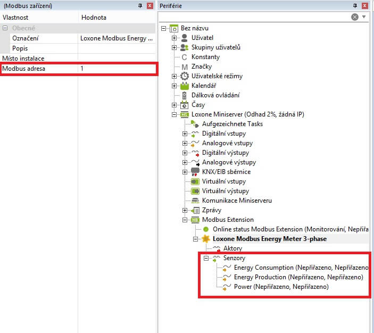Click the Uživatel user icon
Screen dimensions: 374x333
[x=185, y=38]
